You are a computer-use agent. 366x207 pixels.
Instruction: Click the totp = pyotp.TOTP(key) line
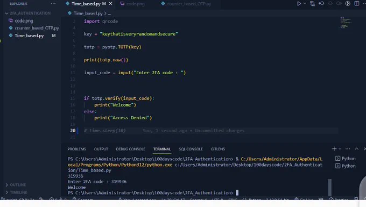112,47
